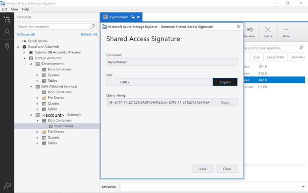Screen dimensions: 308x193
Task: Open the Help menu
Action: point(25,9)
